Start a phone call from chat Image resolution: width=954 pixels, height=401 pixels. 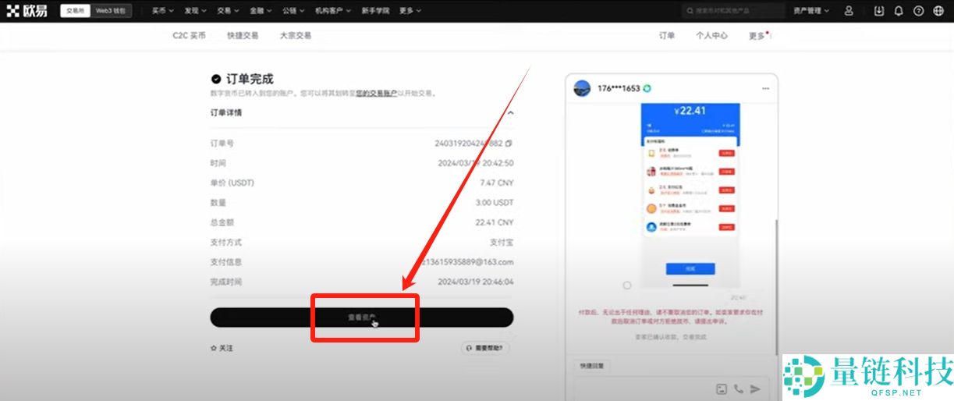[738, 389]
